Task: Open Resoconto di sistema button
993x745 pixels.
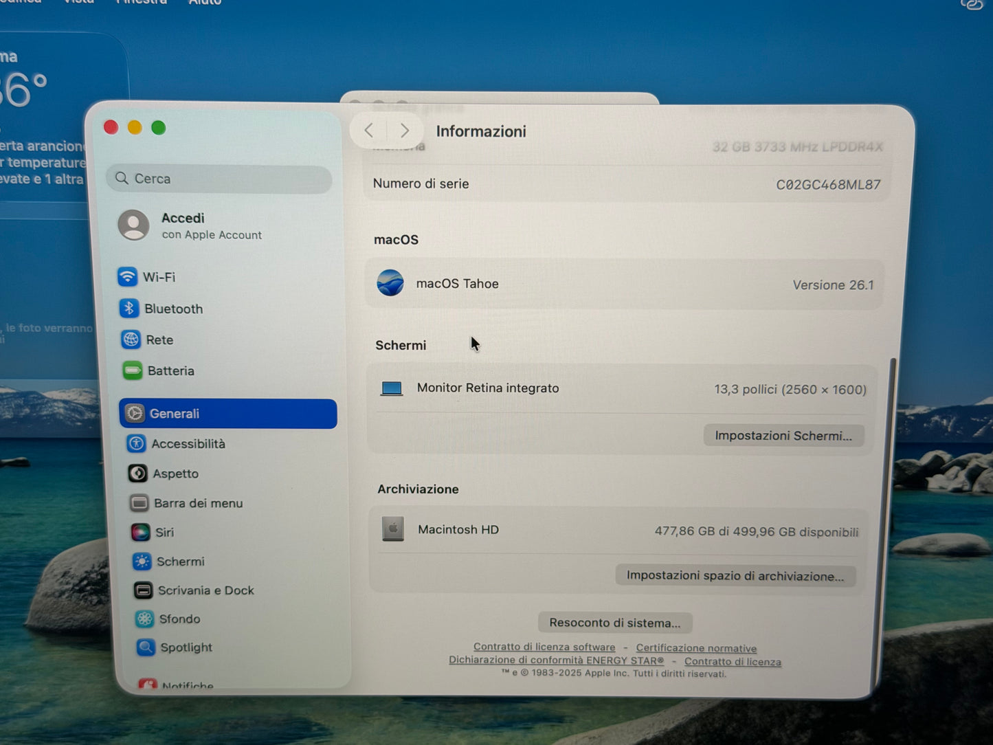Action: pyautogui.click(x=615, y=623)
